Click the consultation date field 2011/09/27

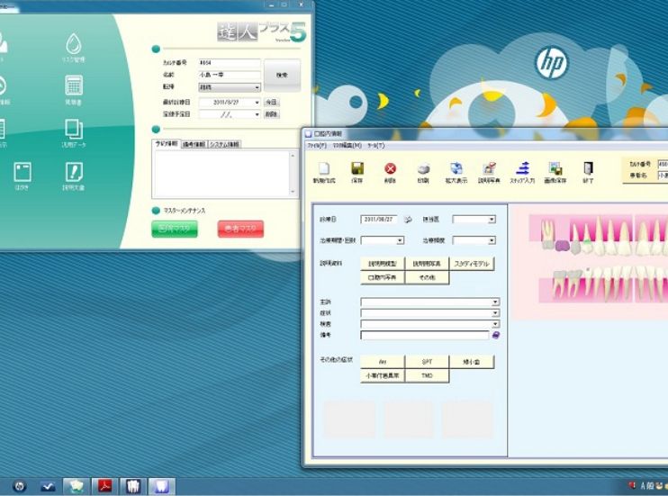(x=379, y=220)
